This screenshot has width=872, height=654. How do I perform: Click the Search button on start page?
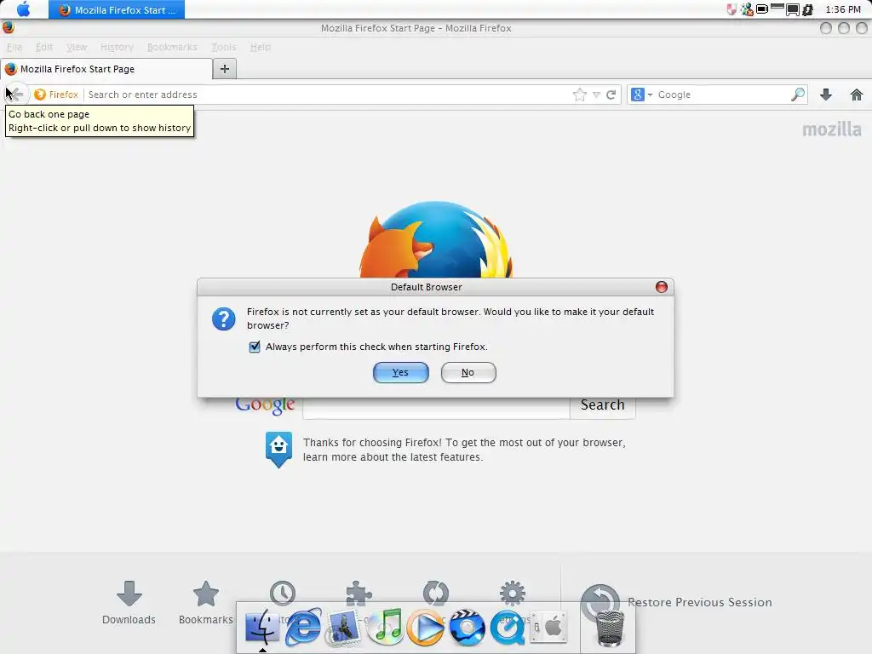602,405
